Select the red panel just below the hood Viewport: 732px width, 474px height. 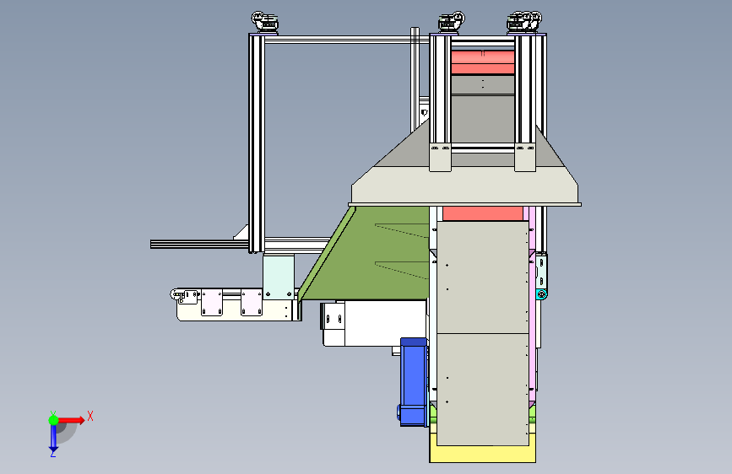pos(483,213)
